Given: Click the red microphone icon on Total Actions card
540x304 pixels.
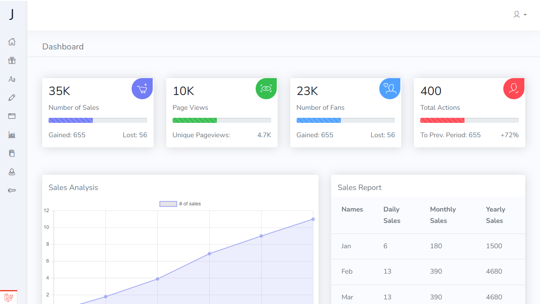Looking at the screenshot, I should coord(513,88).
